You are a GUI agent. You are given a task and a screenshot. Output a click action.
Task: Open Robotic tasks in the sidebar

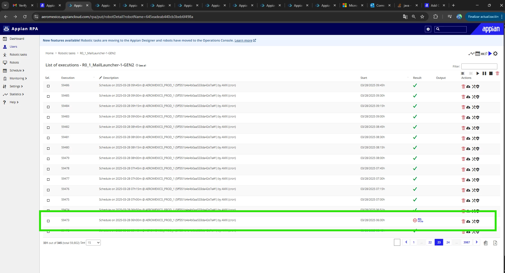(18, 54)
